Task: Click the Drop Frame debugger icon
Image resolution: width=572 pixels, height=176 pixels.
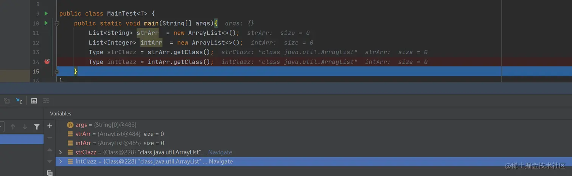Action: 6,101
